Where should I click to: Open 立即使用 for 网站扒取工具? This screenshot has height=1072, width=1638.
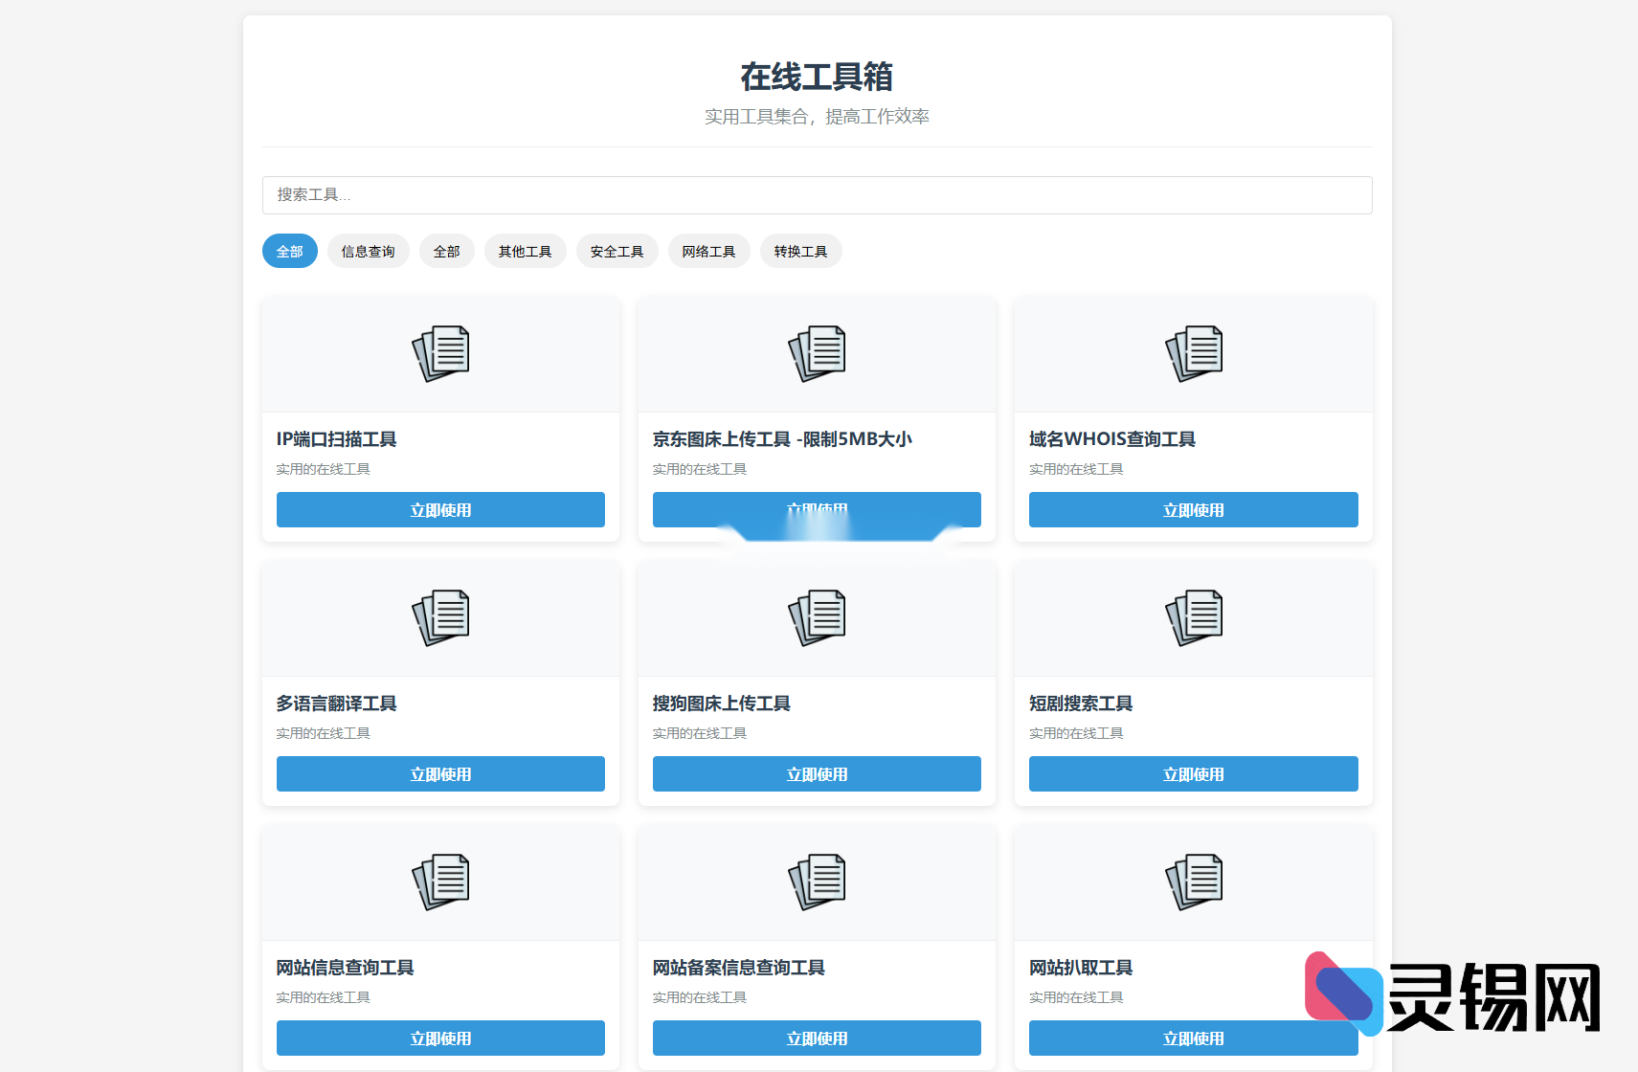point(1193,1038)
